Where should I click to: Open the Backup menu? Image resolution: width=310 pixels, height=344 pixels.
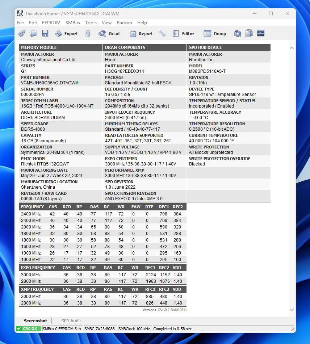pyautogui.click(x=124, y=22)
